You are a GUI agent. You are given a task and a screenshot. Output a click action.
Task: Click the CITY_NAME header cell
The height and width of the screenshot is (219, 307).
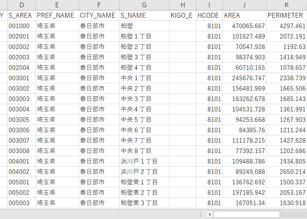[99, 16]
